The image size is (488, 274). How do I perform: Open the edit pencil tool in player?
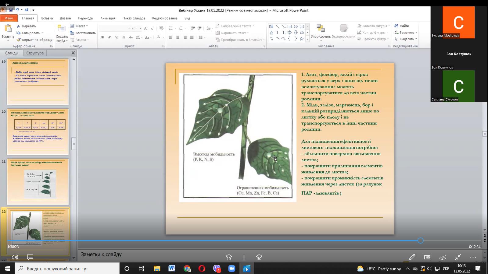[x=412, y=257]
